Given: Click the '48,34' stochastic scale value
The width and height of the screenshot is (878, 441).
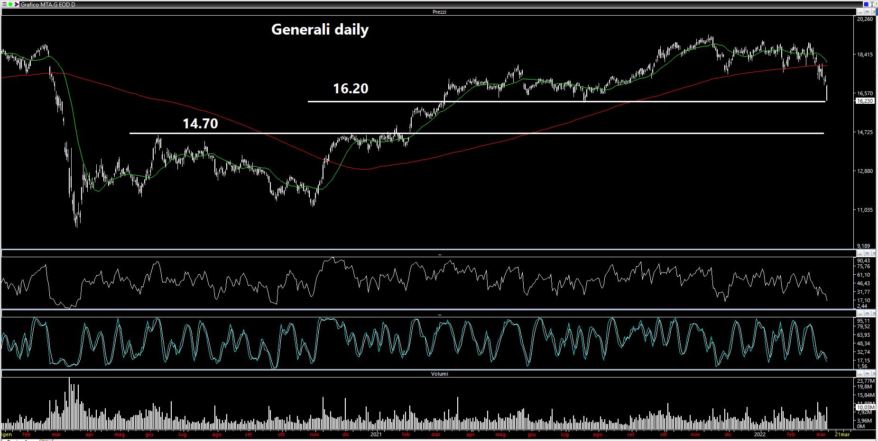Looking at the screenshot, I should (864, 343).
